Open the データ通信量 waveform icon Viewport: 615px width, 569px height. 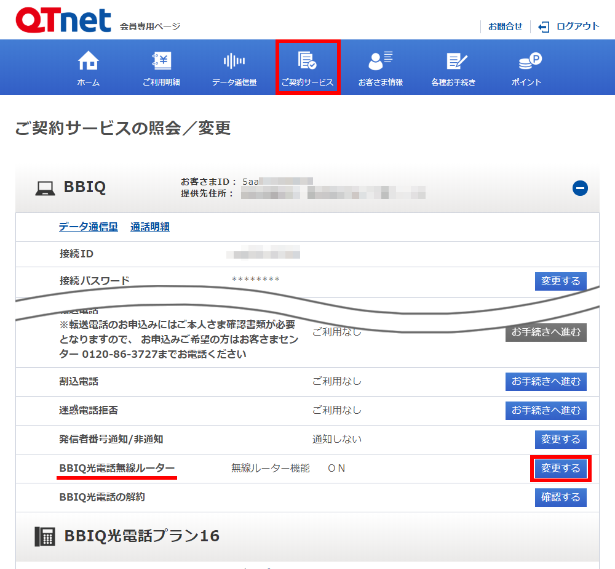(x=234, y=61)
